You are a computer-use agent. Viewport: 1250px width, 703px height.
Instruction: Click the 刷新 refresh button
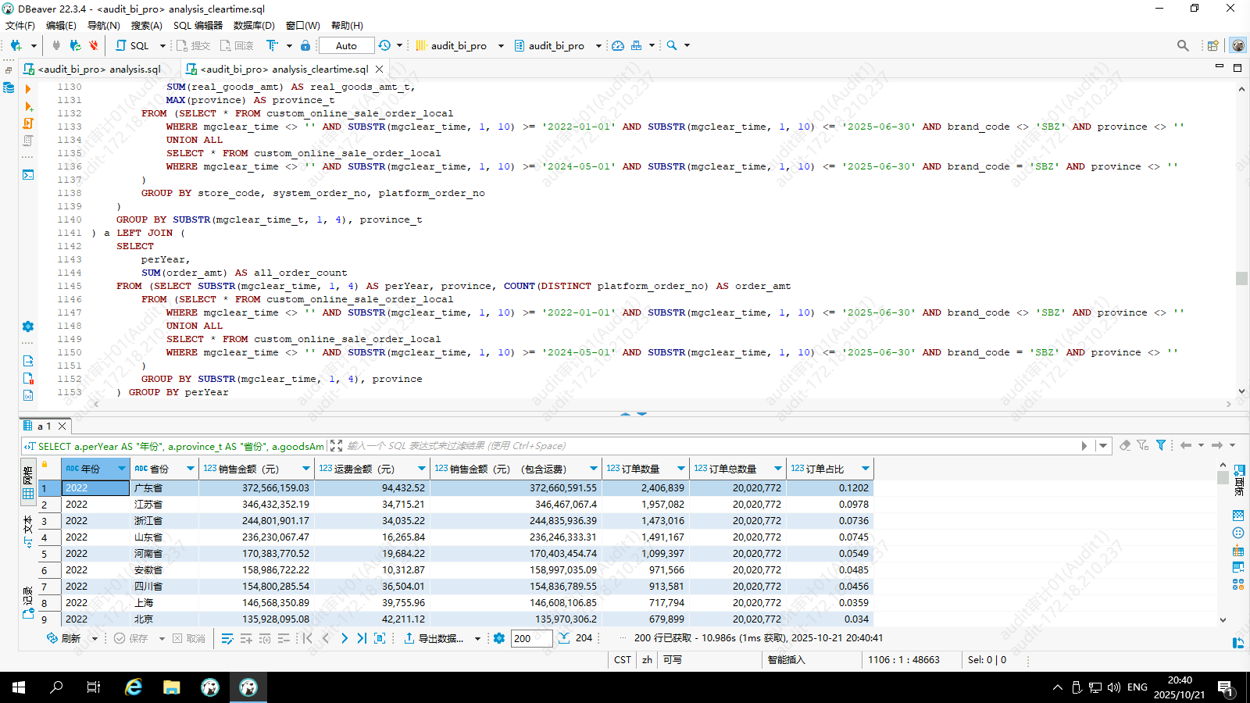tap(64, 638)
